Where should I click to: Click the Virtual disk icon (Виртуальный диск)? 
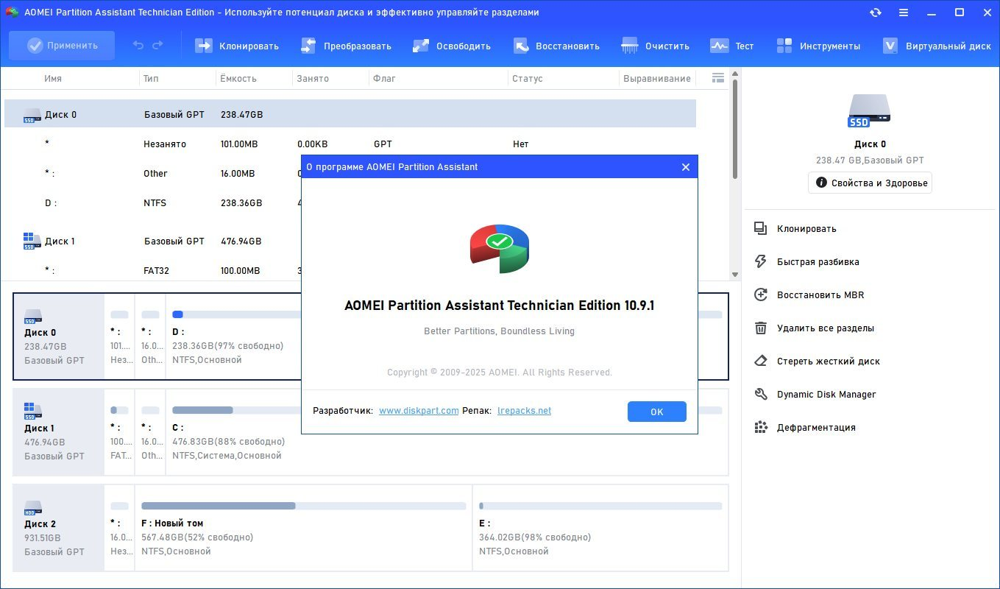click(890, 46)
